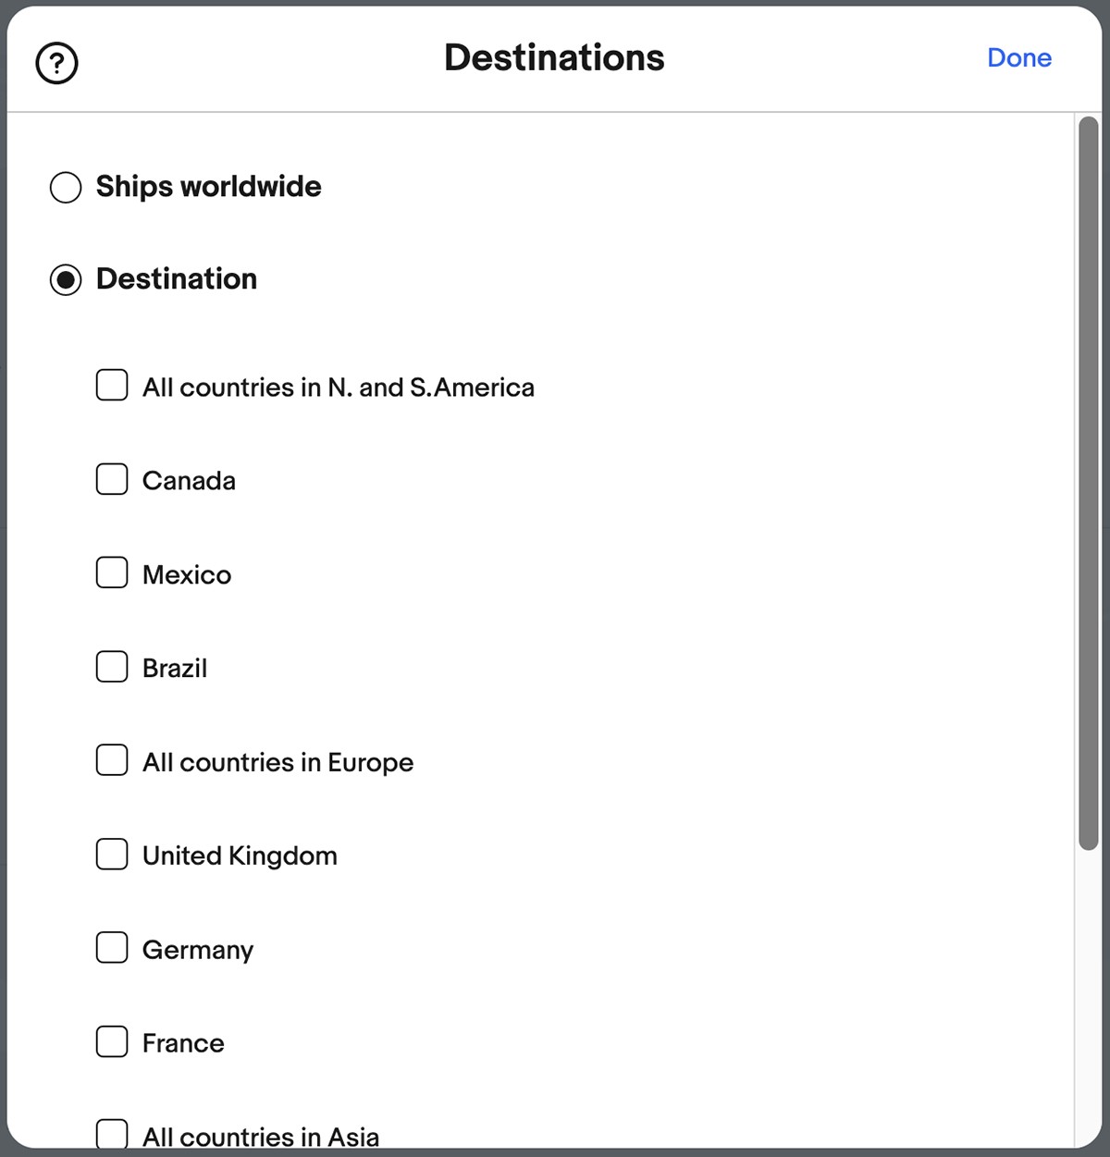Select Ships worldwide radio option
The image size is (1110, 1157).
(x=66, y=187)
